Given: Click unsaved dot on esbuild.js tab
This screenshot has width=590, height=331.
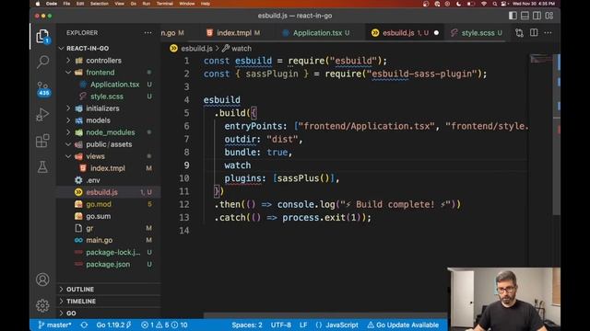Looking at the screenshot, I should click(436, 33).
